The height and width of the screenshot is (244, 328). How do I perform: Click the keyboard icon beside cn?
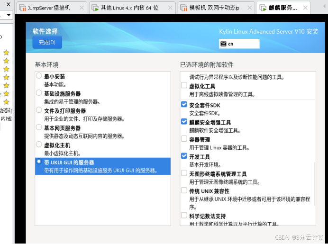(x=223, y=44)
